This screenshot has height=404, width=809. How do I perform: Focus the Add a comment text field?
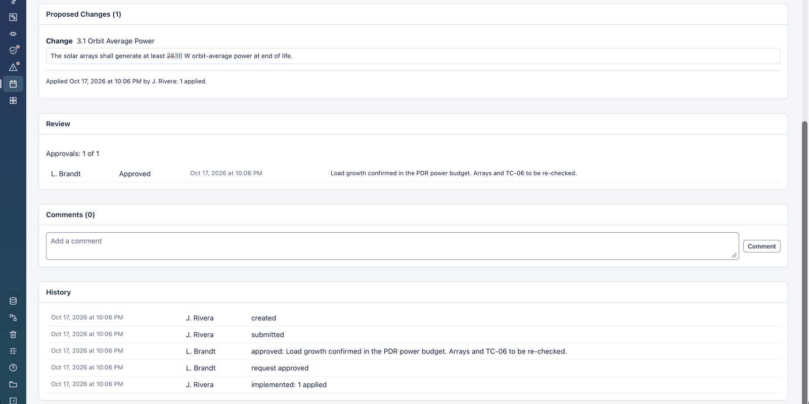click(x=392, y=246)
